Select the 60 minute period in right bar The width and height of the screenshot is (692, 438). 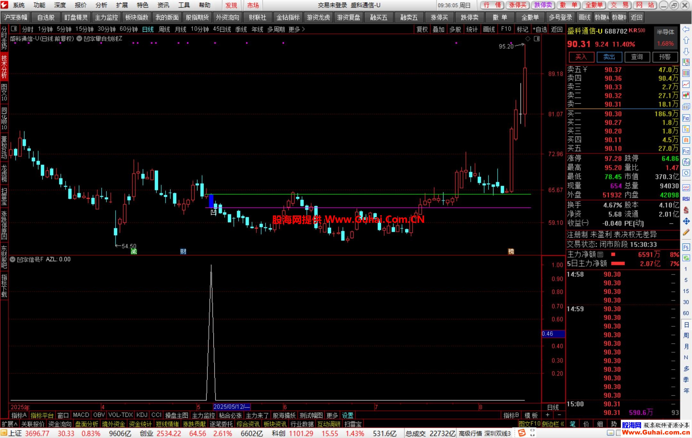[686, 313]
